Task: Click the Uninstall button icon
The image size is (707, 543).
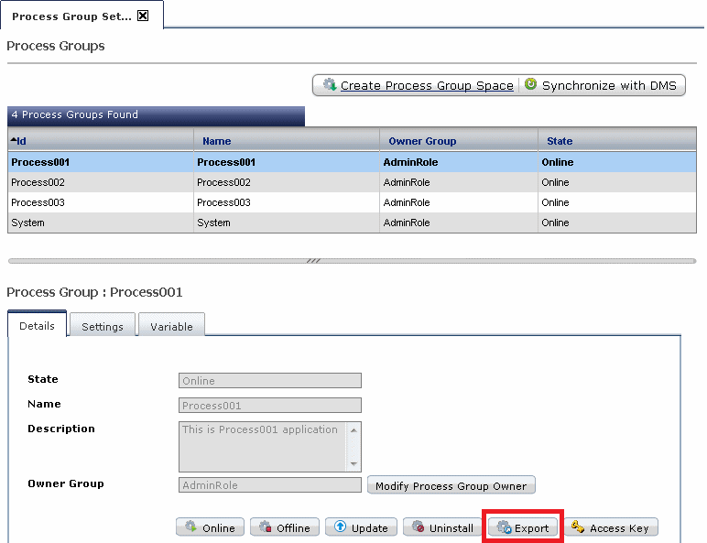Action: (418, 527)
